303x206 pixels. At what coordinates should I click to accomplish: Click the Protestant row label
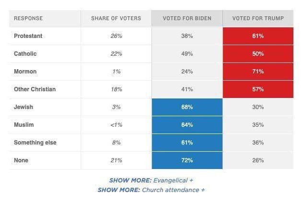click(28, 36)
